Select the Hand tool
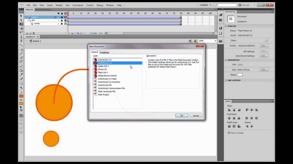The height and width of the screenshot is (164, 293). 21,83
